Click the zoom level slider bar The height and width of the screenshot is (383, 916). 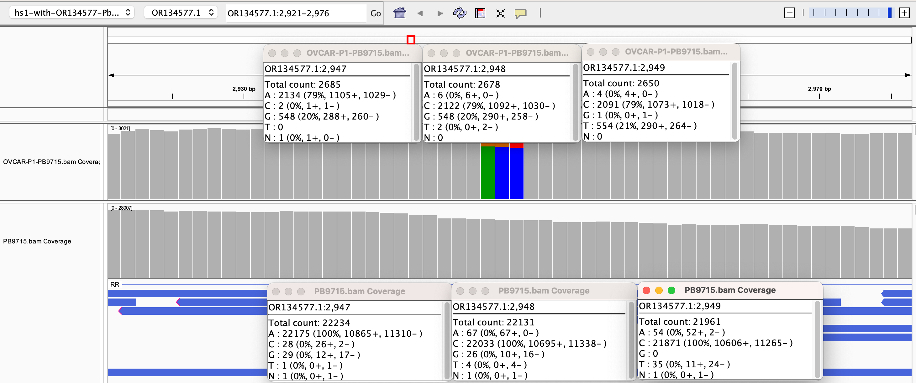click(850, 13)
